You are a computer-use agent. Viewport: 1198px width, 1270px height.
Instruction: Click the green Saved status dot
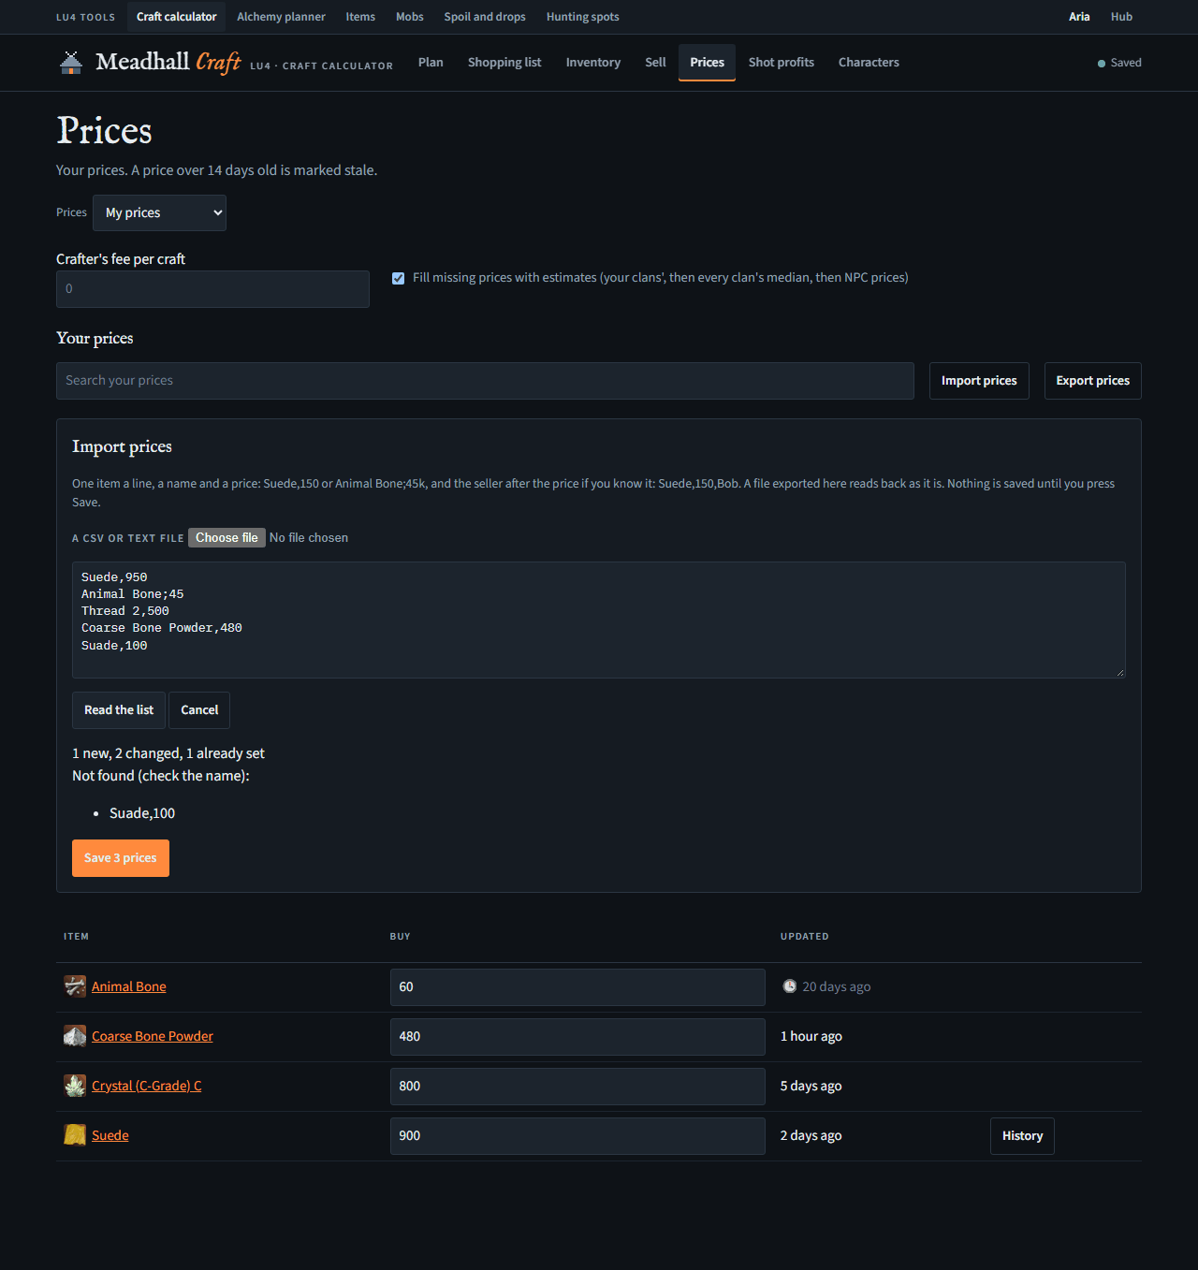pyautogui.click(x=1102, y=64)
